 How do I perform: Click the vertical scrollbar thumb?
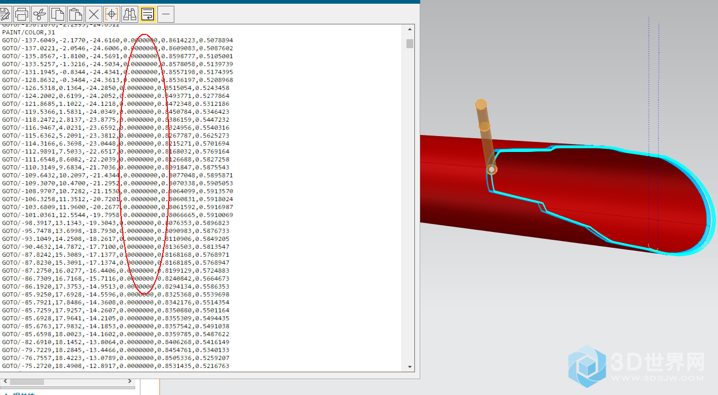coord(410,43)
